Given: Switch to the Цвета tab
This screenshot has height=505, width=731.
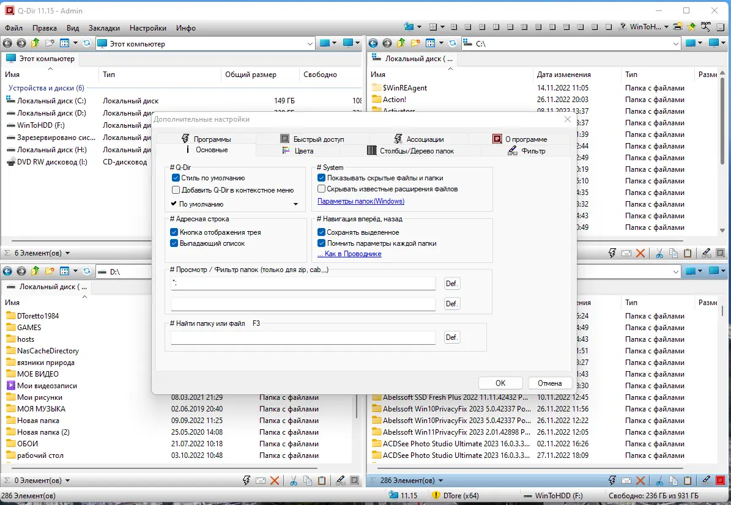Looking at the screenshot, I should coord(298,150).
